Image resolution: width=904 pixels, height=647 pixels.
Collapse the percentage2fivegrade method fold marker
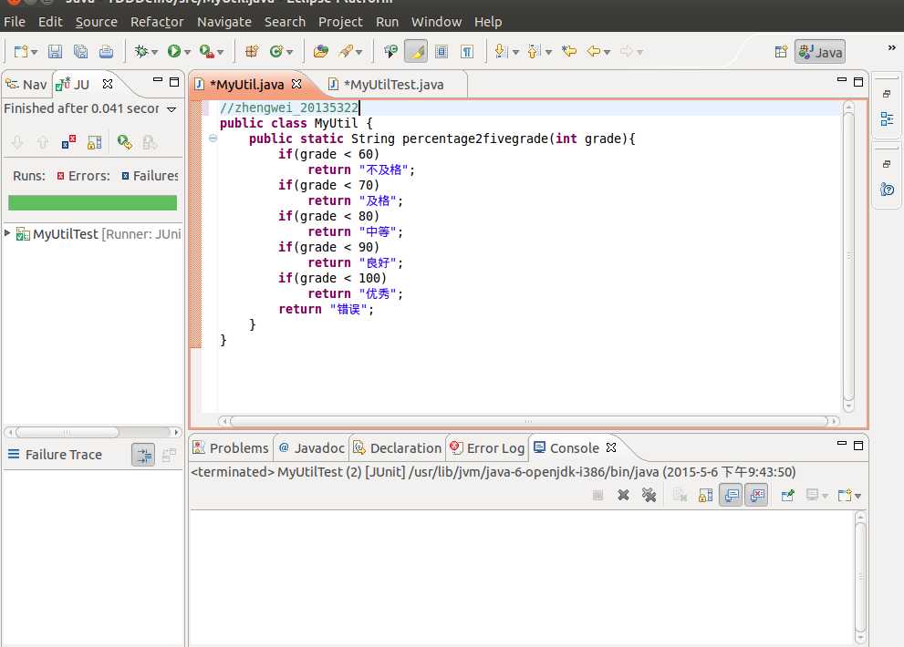(213, 139)
